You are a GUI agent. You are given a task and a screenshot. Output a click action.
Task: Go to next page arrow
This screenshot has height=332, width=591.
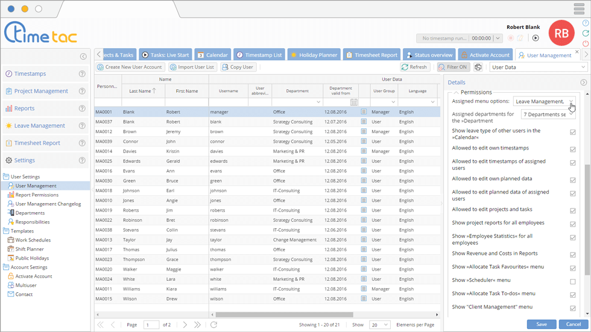(185, 325)
